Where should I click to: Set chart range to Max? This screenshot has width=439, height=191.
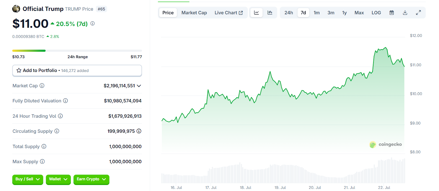pos(359,13)
